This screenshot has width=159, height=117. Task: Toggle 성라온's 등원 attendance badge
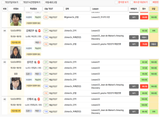tap(29, 74)
